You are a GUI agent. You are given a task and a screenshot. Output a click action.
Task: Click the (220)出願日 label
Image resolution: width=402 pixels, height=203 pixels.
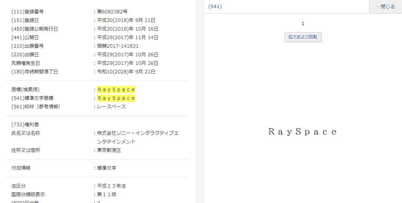click(25, 55)
